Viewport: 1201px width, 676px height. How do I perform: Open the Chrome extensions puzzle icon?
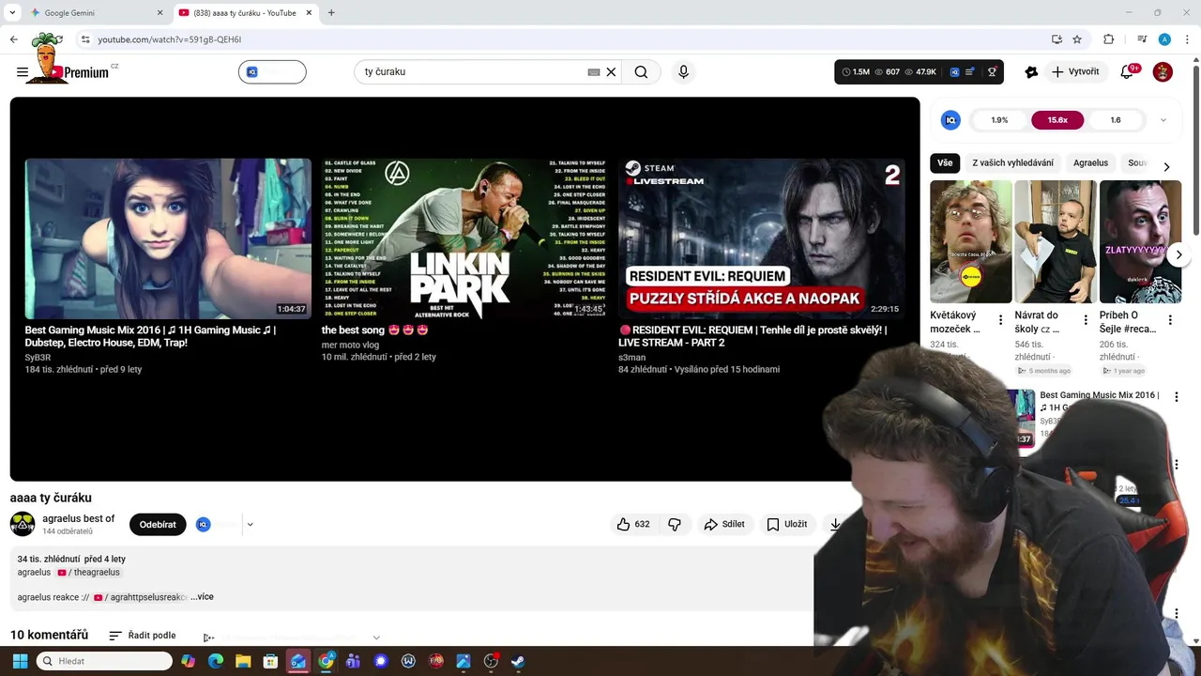click(1108, 39)
